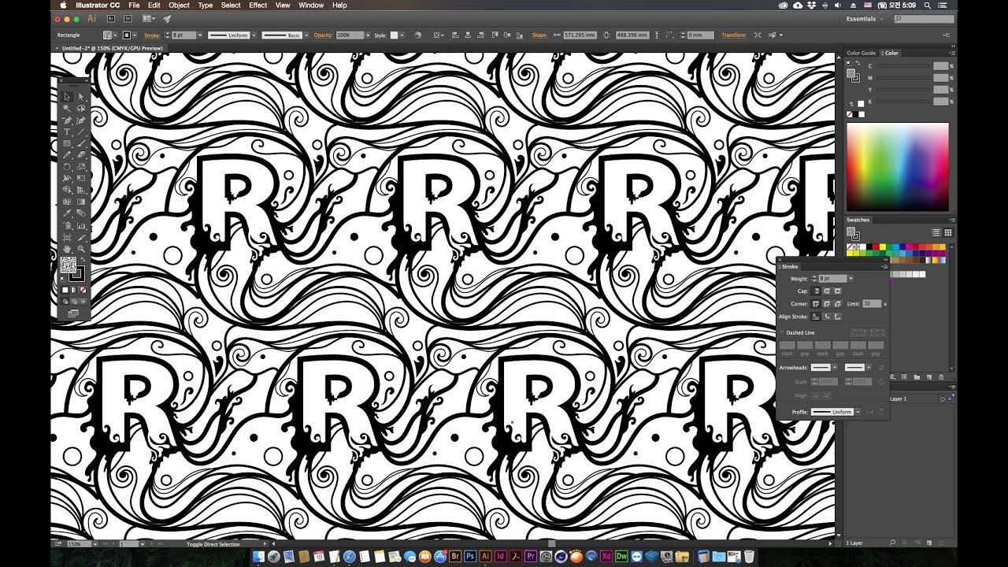Click the Bridge (Br) icon in application bar
The height and width of the screenshot is (567, 1008).
(111, 18)
